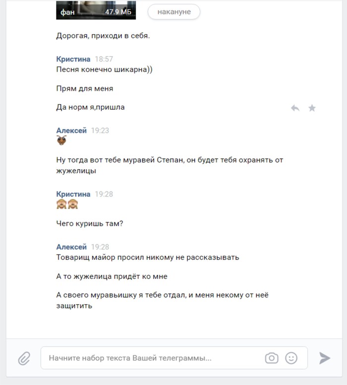Click the first monkey emoji
This screenshot has width=347, height=385.
61,204
